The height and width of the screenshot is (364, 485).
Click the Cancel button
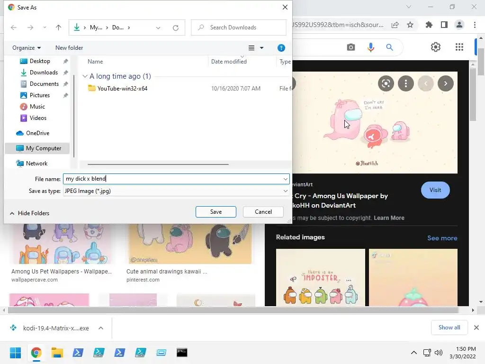tap(263, 212)
